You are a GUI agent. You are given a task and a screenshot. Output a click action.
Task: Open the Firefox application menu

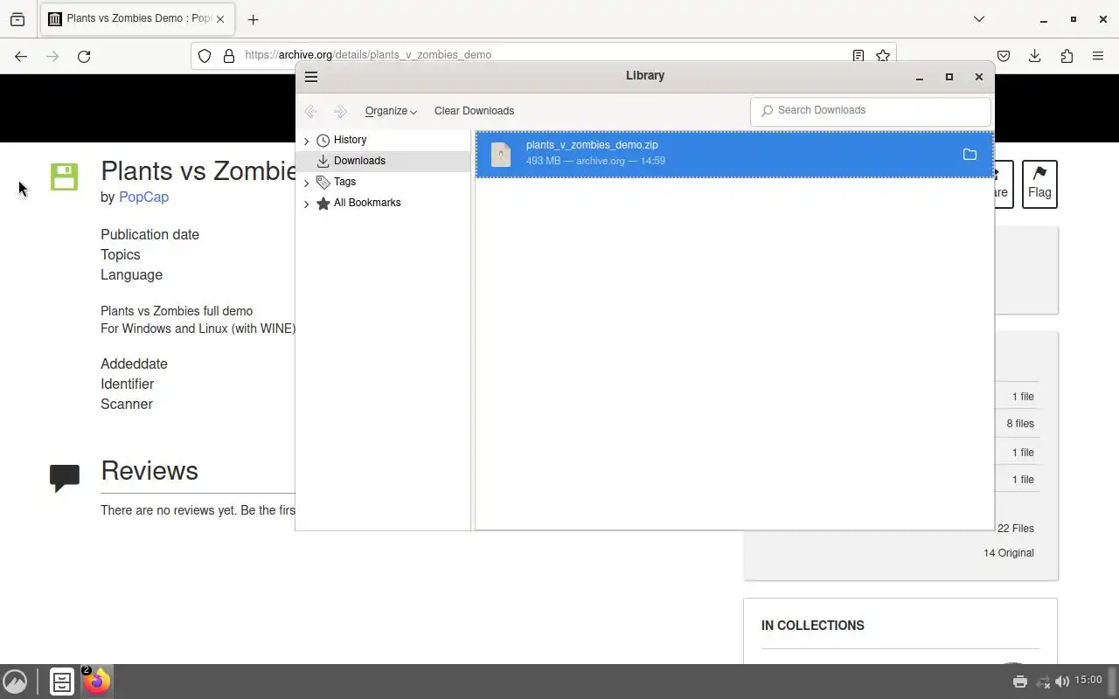coord(1098,56)
